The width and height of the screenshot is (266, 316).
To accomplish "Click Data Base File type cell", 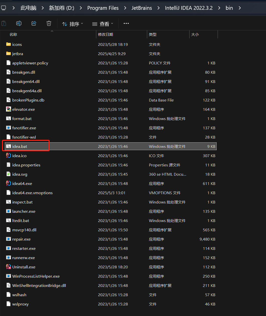I will (161, 100).
